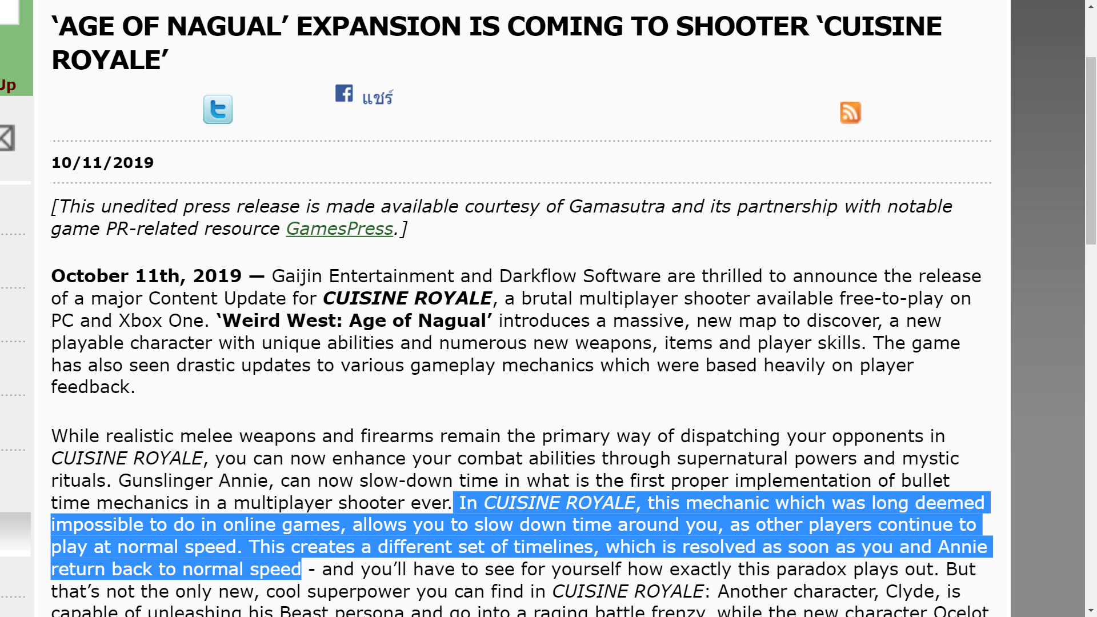Click the scrollbar down arrow

(1091, 610)
